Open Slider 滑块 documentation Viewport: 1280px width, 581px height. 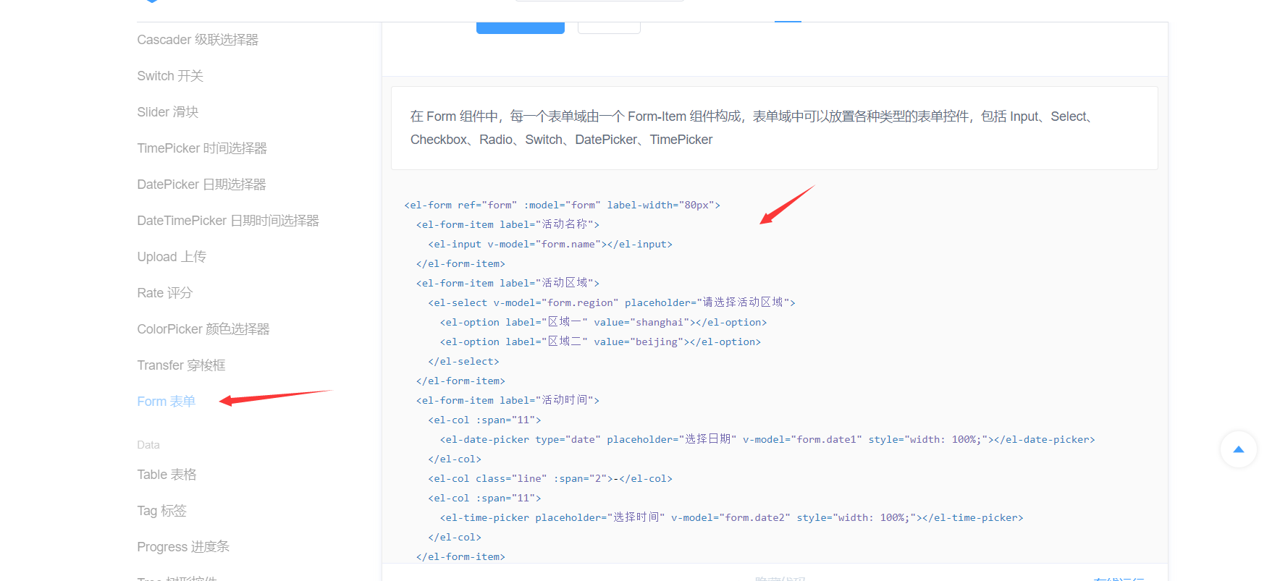168,112
